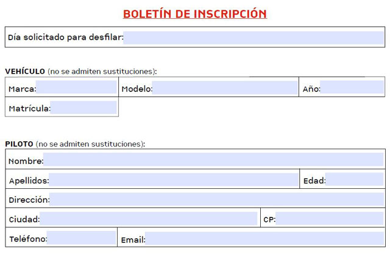Focus the vehicle Marca text field
Image resolution: width=390 pixels, height=254 pixels.
tap(76, 88)
